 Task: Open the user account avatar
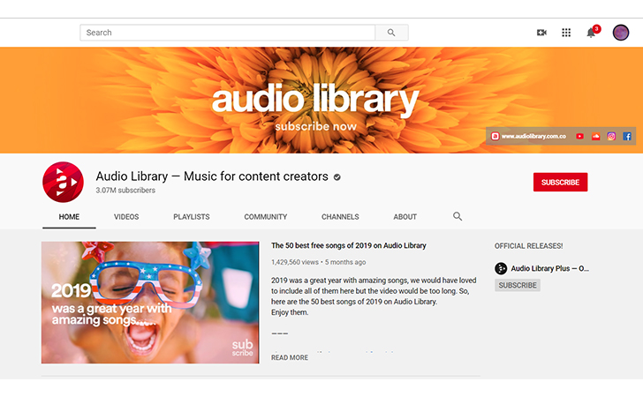point(621,33)
